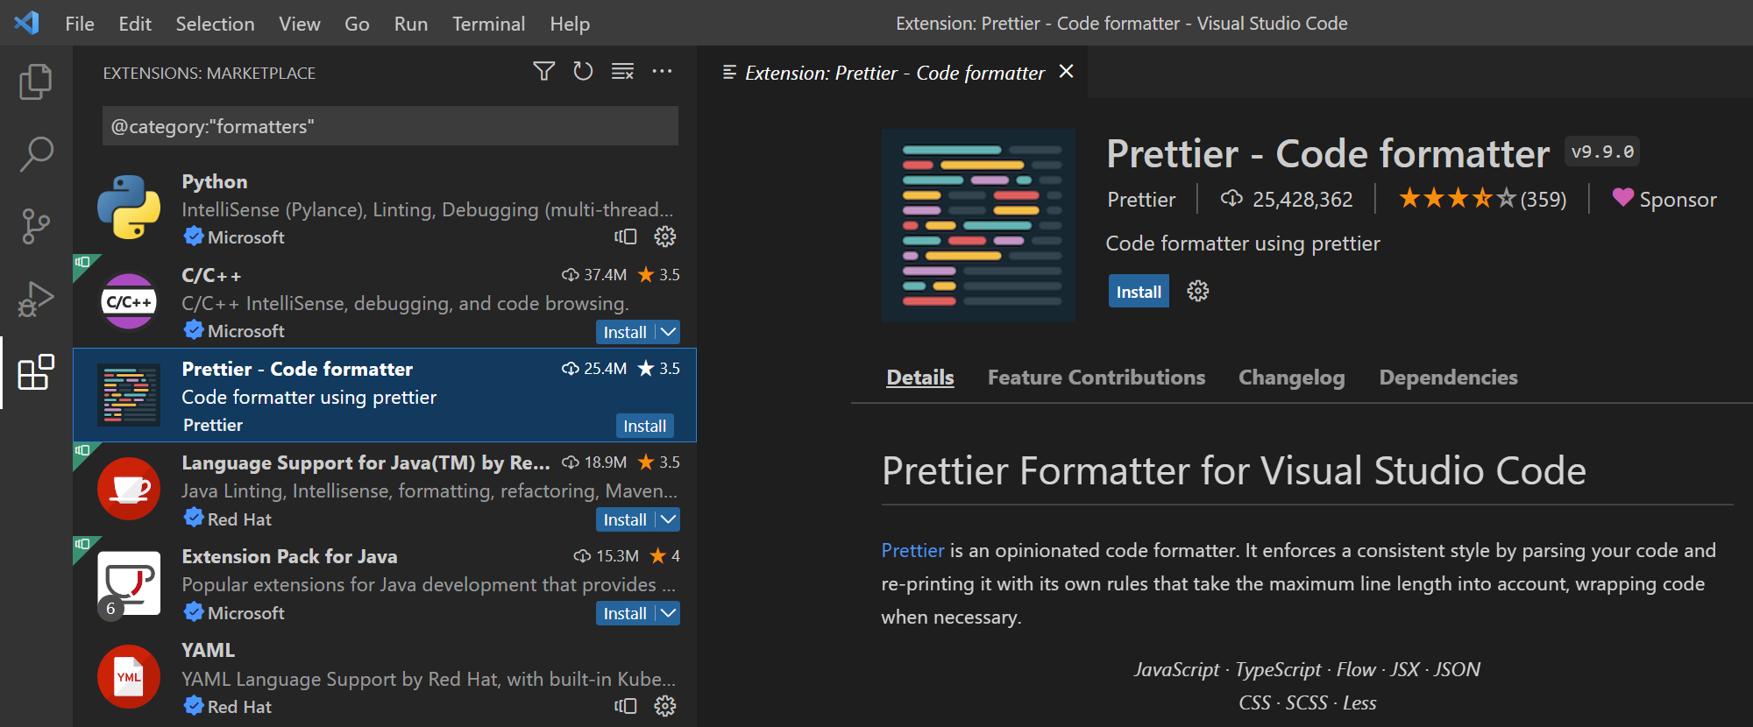This screenshot has height=727, width=1753.
Task: Click the Prettier download count icon
Action: click(1231, 199)
